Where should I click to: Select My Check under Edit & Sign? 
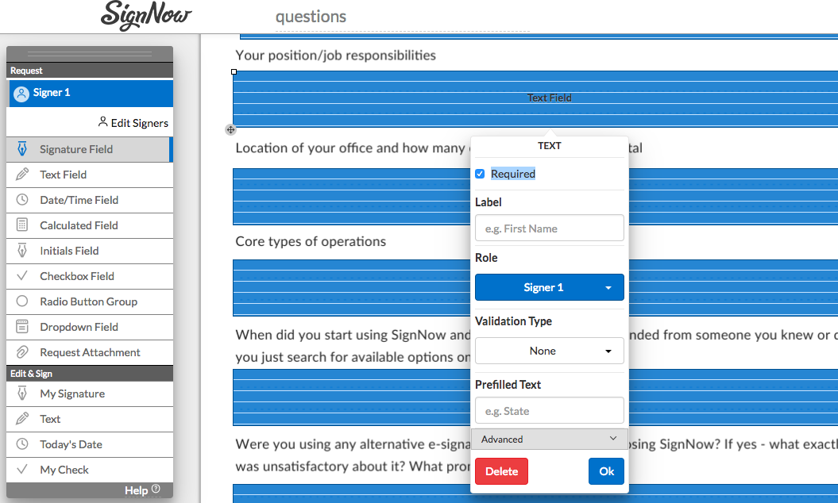click(64, 470)
